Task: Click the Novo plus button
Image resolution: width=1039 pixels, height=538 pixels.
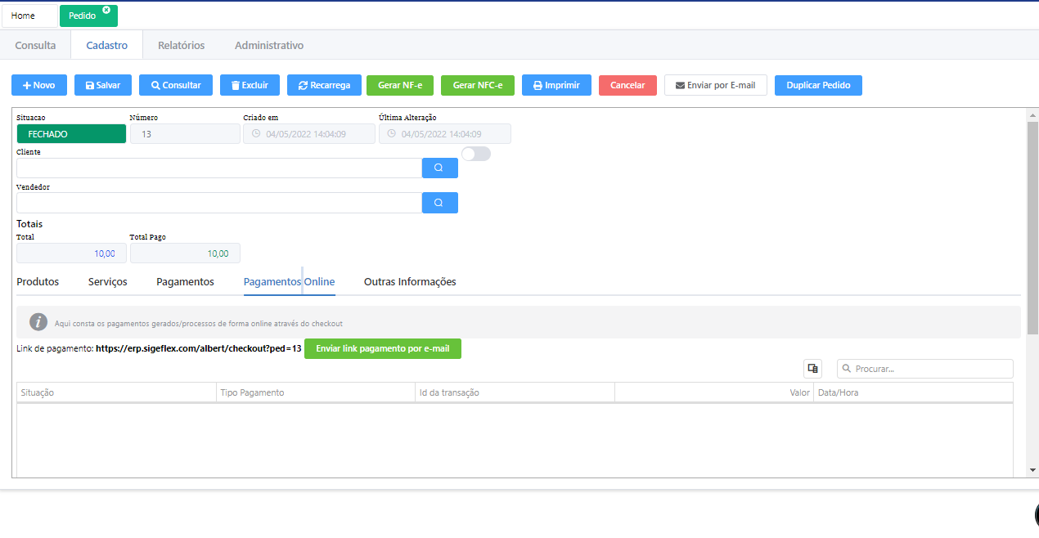Action: [x=38, y=85]
